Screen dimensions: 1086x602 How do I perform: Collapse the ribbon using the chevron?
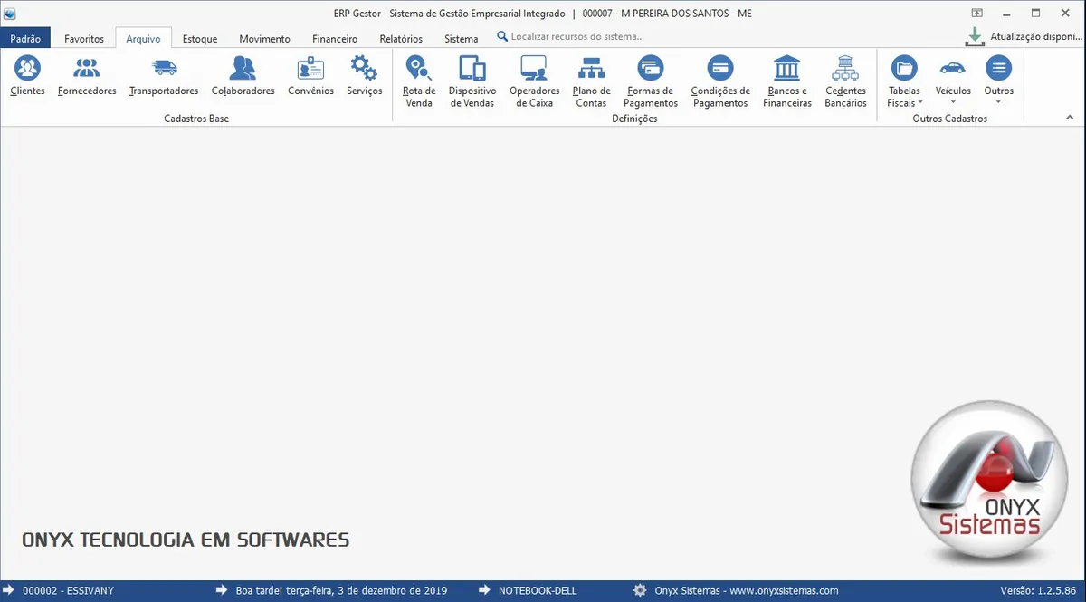click(1069, 118)
